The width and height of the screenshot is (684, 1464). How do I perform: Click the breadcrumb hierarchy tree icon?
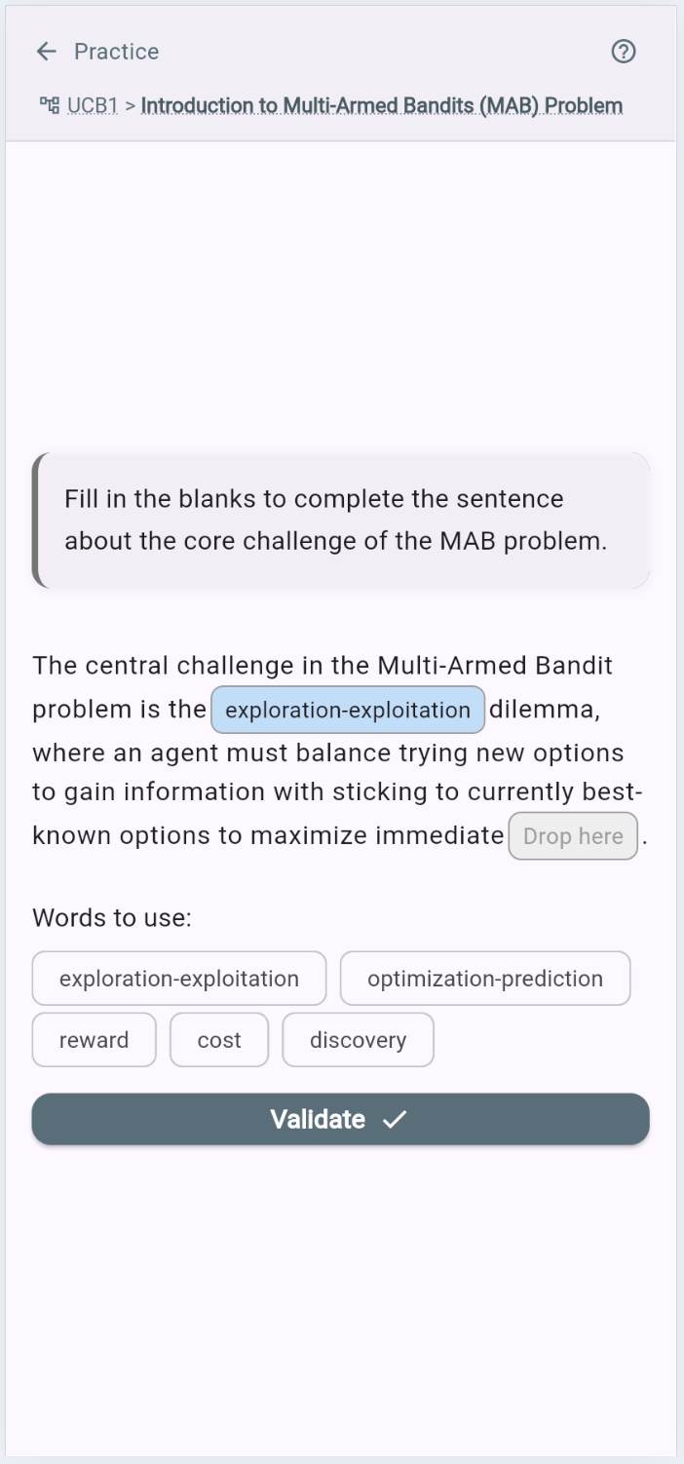[x=48, y=105]
